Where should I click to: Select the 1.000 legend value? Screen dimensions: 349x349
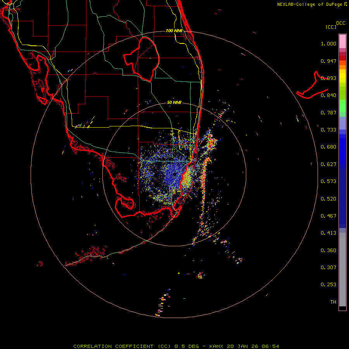[x=328, y=43]
